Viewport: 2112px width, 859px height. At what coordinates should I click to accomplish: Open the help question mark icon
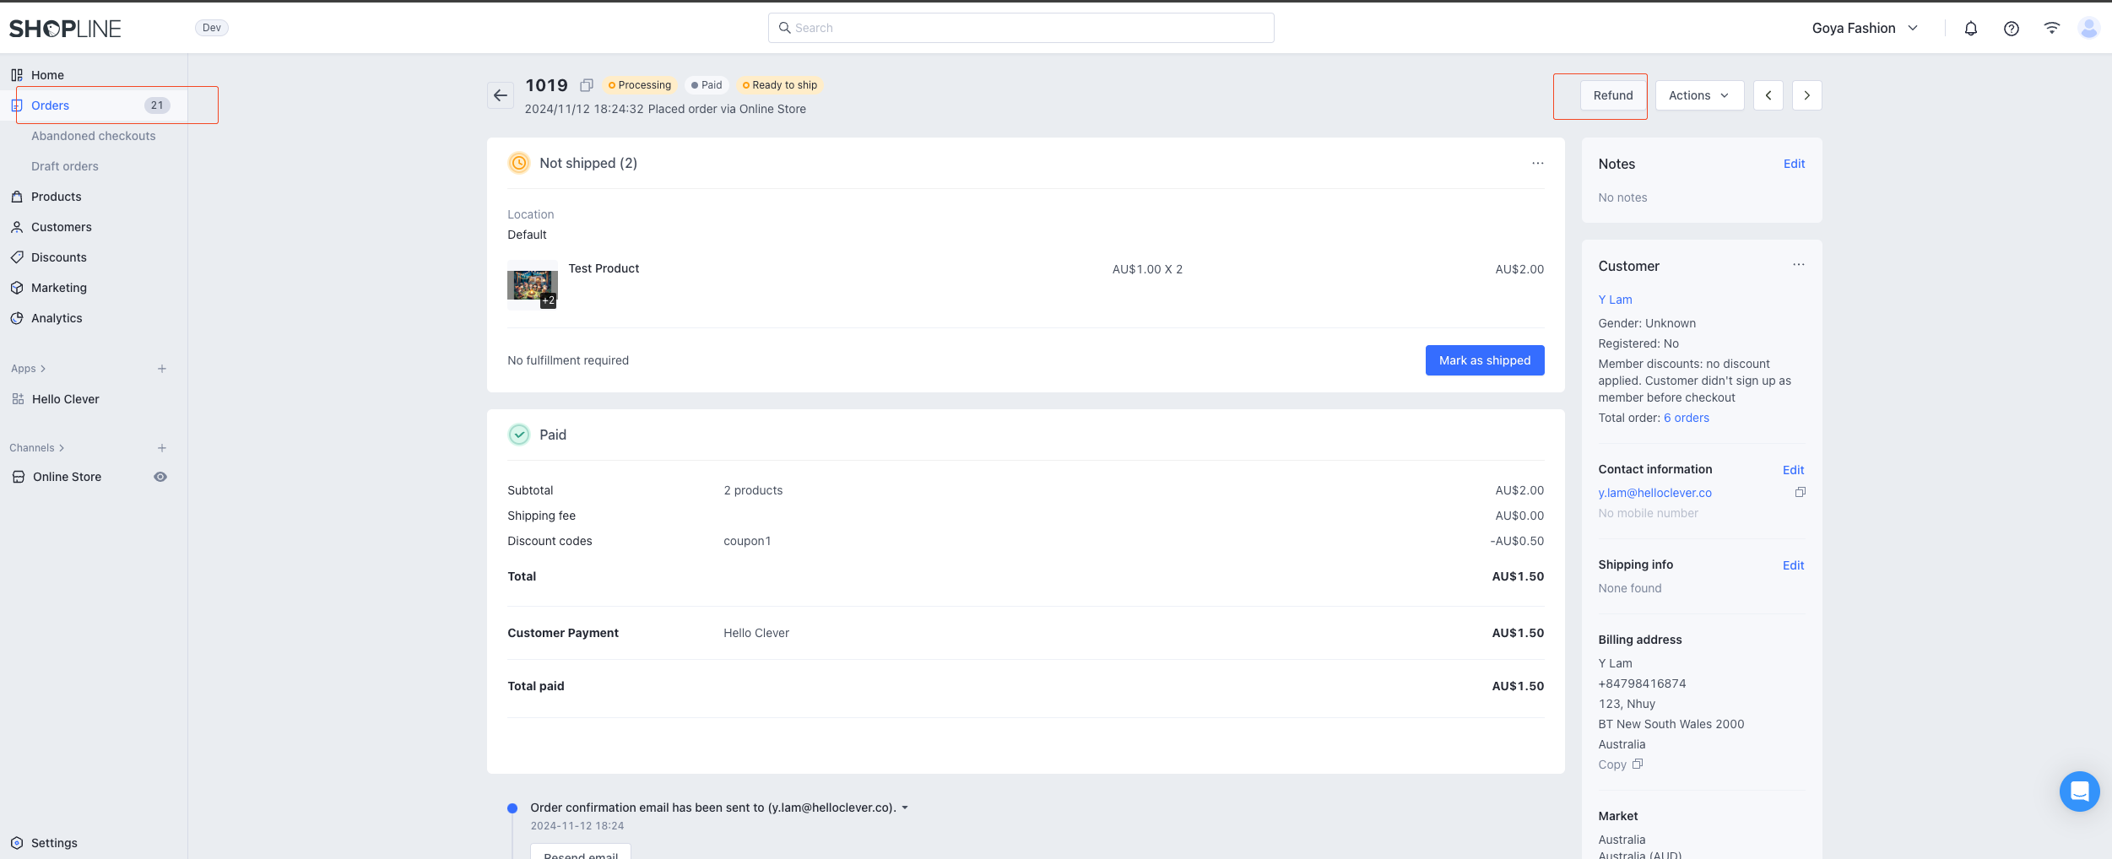(2011, 29)
